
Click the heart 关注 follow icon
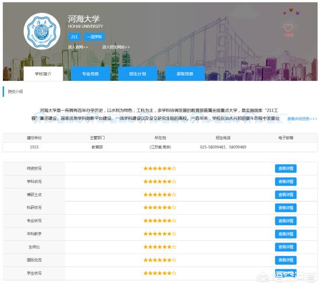(288, 30)
